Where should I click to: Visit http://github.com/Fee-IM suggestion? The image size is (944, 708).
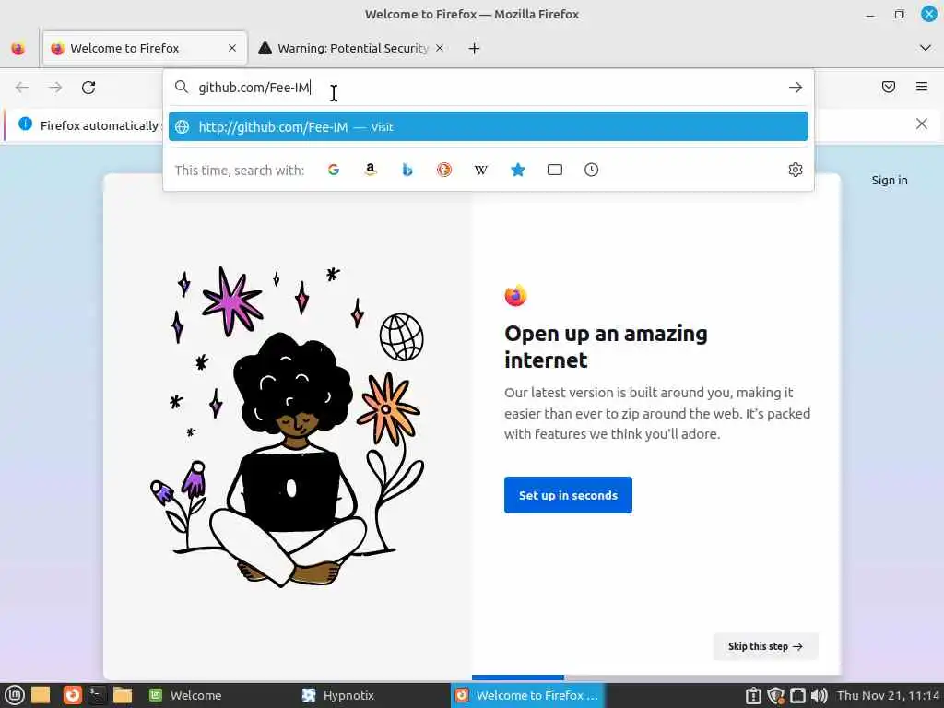[x=489, y=126]
